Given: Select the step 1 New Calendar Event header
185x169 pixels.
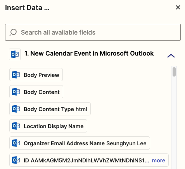Looking at the screenshot, I should pos(89,53).
